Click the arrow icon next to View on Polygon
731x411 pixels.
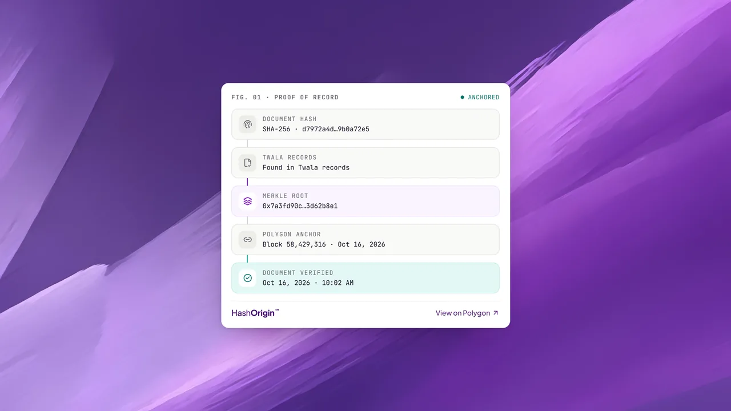tap(496, 313)
